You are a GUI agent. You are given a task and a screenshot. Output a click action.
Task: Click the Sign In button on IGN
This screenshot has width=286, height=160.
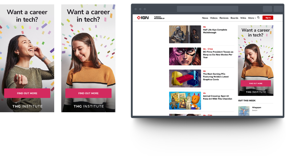pos(268,18)
